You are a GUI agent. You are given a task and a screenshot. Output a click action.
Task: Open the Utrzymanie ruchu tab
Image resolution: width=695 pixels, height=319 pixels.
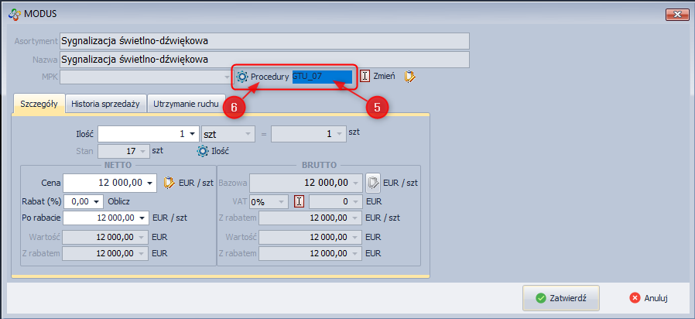coord(186,103)
